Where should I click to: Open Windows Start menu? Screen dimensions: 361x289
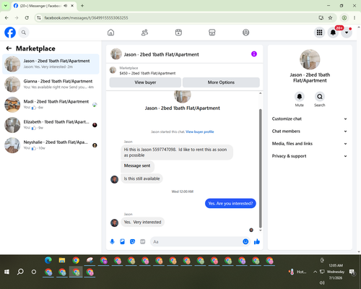point(6,272)
